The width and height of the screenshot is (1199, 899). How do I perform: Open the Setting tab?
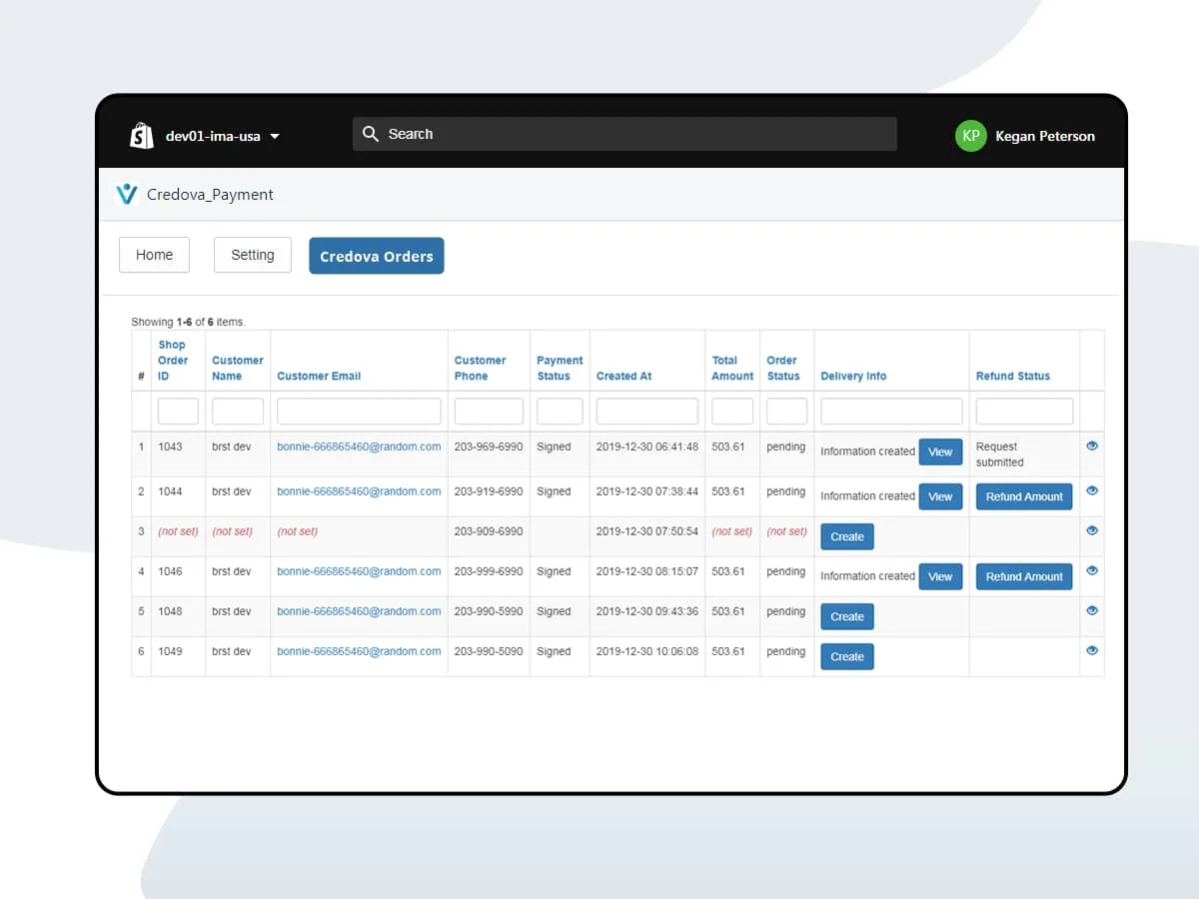253,255
